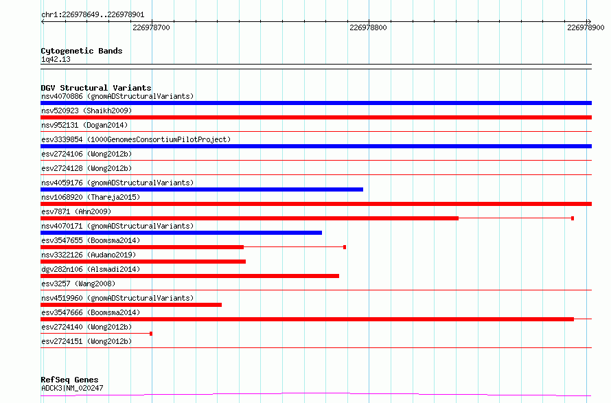Image resolution: width=611 pixels, height=403 pixels.
Task: Click the 226978700 ruler position
Action: pos(152,27)
